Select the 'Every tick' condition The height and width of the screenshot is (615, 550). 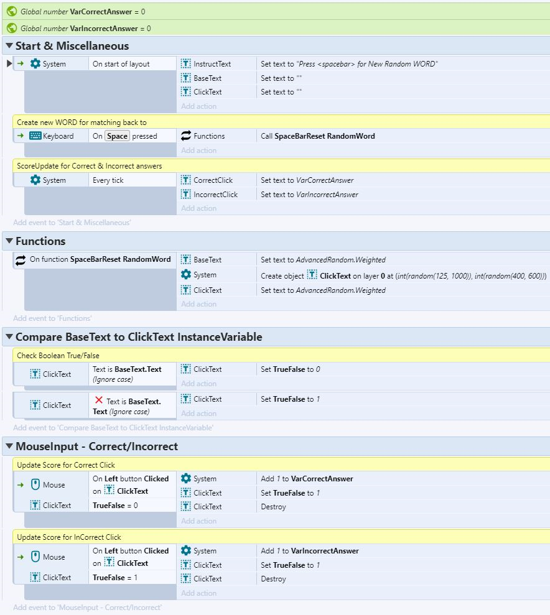108,180
